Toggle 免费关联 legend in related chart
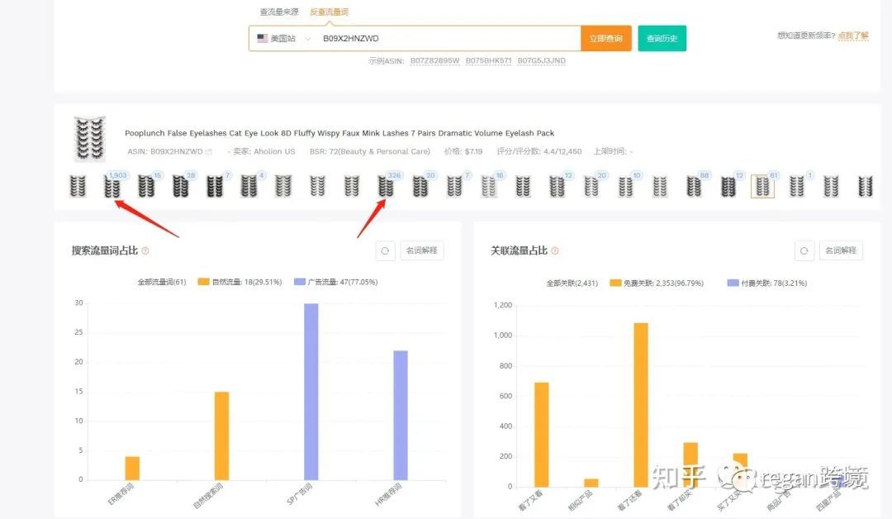Viewport: 892px width, 519px height. [x=657, y=283]
